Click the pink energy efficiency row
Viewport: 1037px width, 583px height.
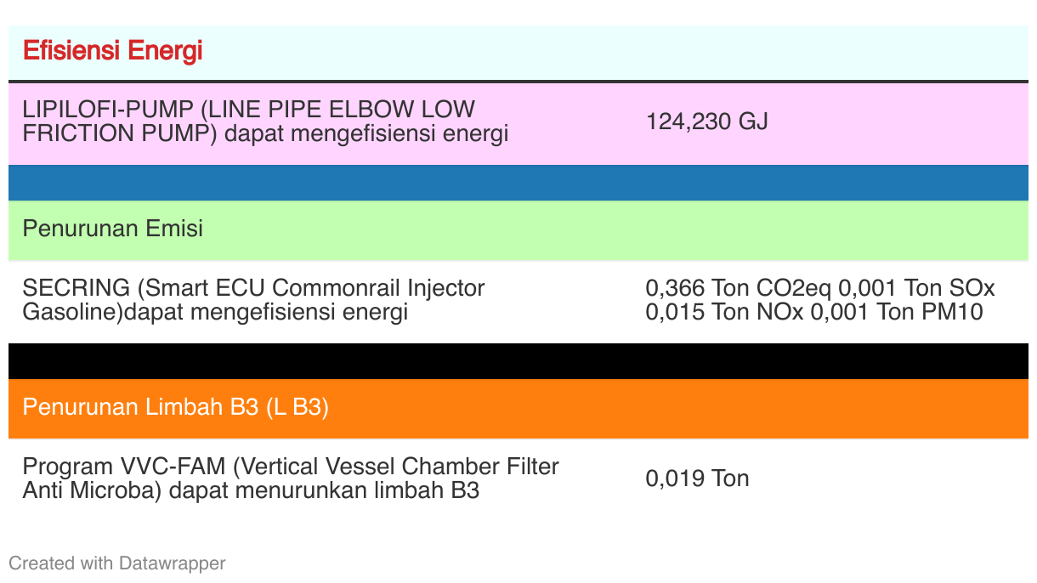pos(518,123)
